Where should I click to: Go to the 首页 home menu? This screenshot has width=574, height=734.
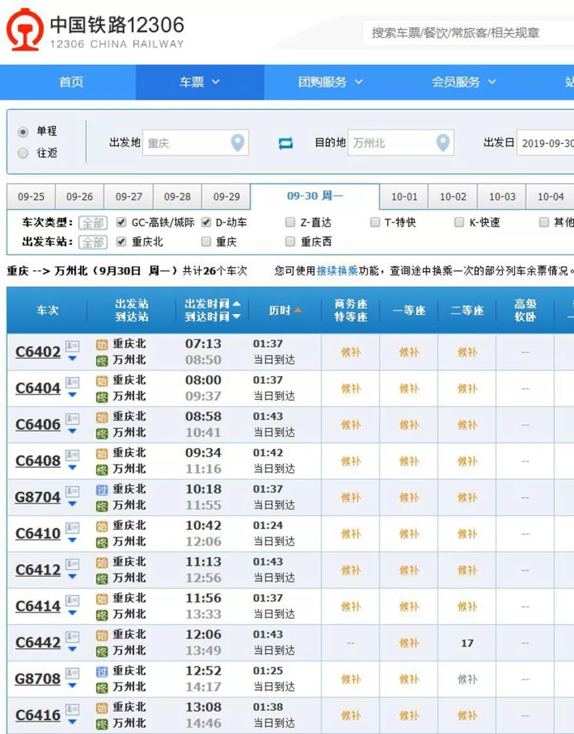pos(71,82)
